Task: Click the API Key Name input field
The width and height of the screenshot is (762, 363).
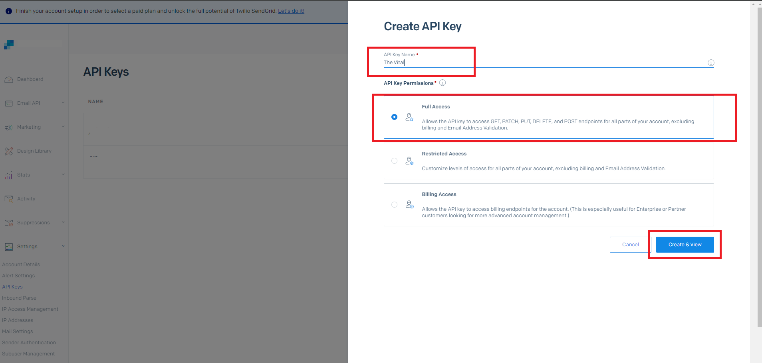Action: tap(543, 63)
